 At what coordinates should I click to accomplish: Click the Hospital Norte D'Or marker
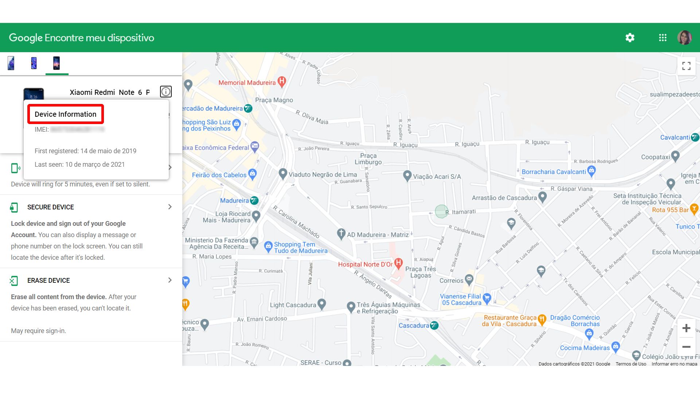[x=398, y=263]
